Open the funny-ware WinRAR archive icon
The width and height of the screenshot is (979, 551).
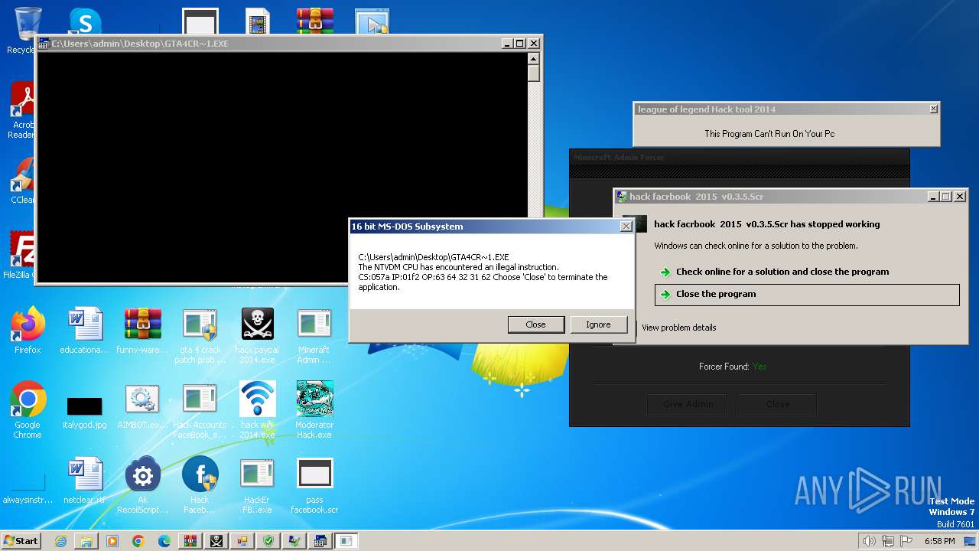143,331
